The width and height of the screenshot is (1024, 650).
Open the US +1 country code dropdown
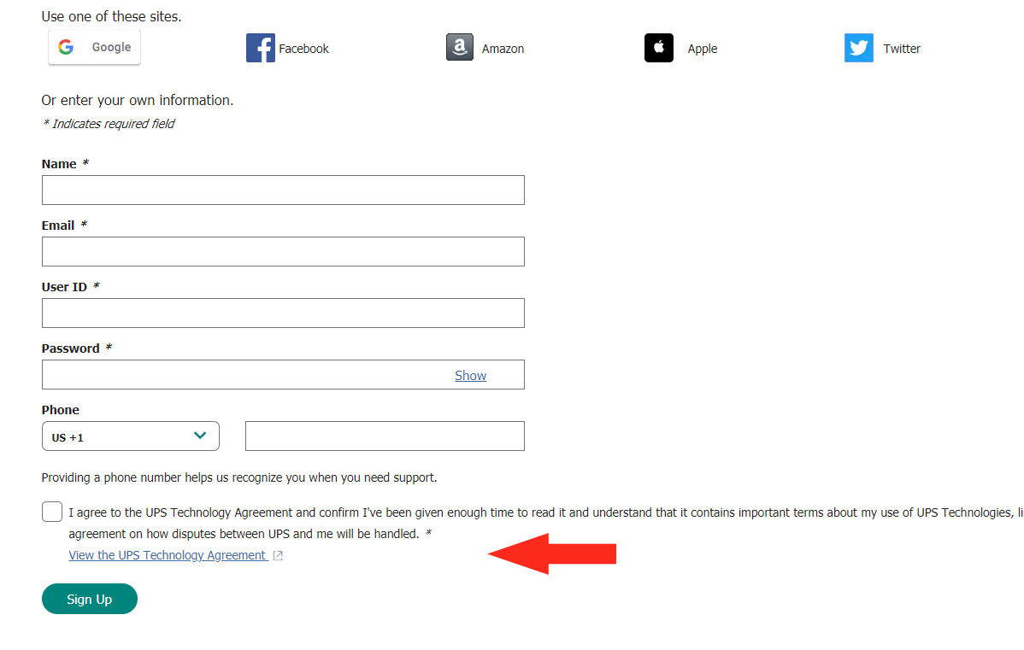pos(131,436)
